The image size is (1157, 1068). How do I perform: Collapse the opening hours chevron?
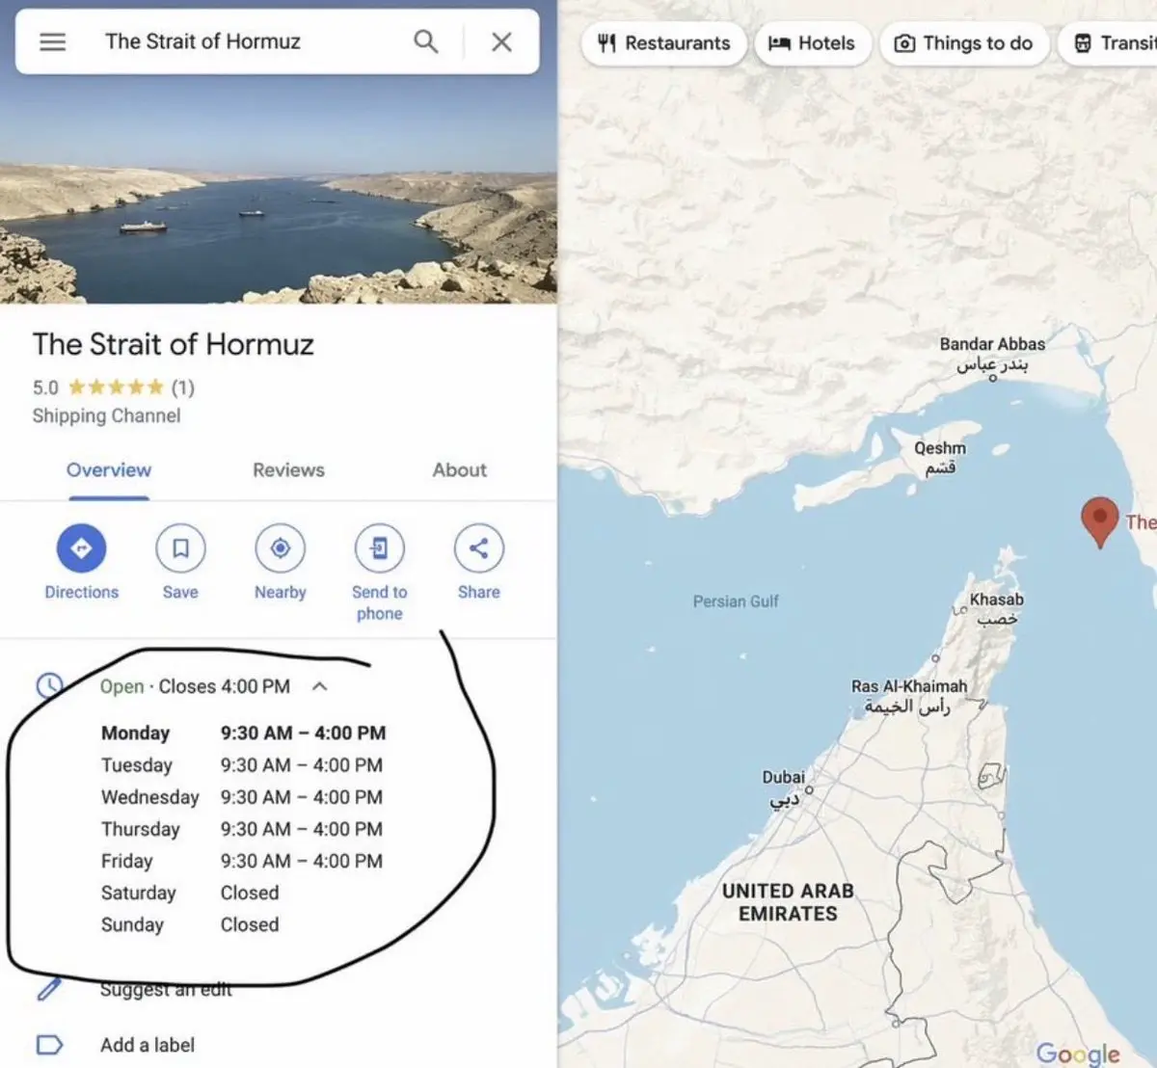click(320, 686)
